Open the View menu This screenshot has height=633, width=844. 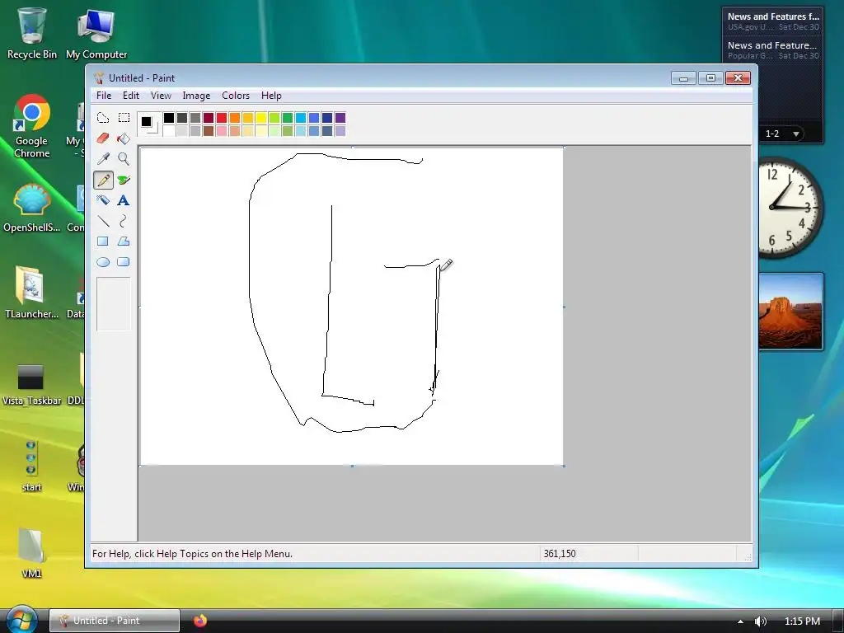(x=161, y=96)
